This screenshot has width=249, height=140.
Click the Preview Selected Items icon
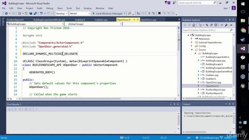[231, 25]
